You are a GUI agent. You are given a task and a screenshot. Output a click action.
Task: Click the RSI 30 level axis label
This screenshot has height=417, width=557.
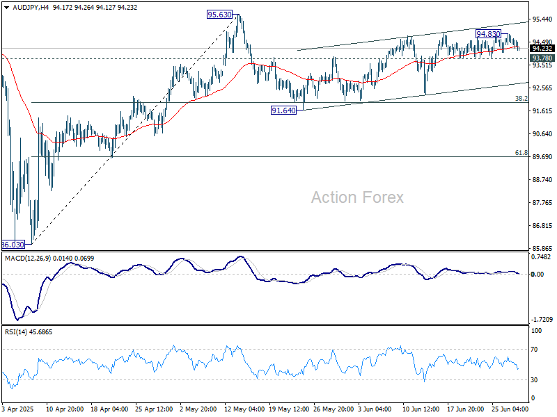534,379
